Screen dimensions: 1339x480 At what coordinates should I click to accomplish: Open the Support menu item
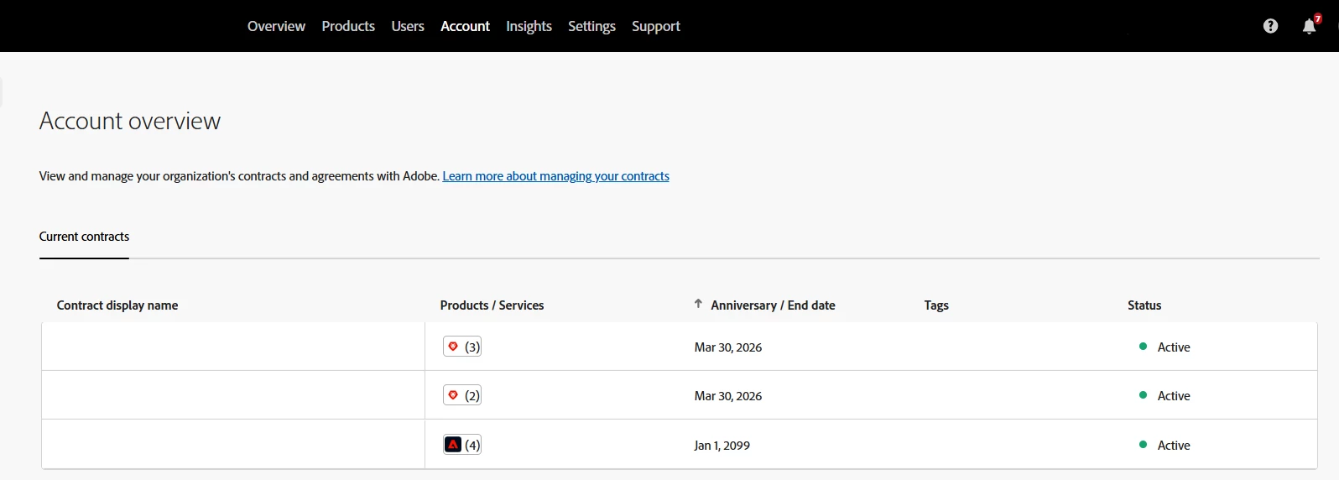[x=656, y=26]
